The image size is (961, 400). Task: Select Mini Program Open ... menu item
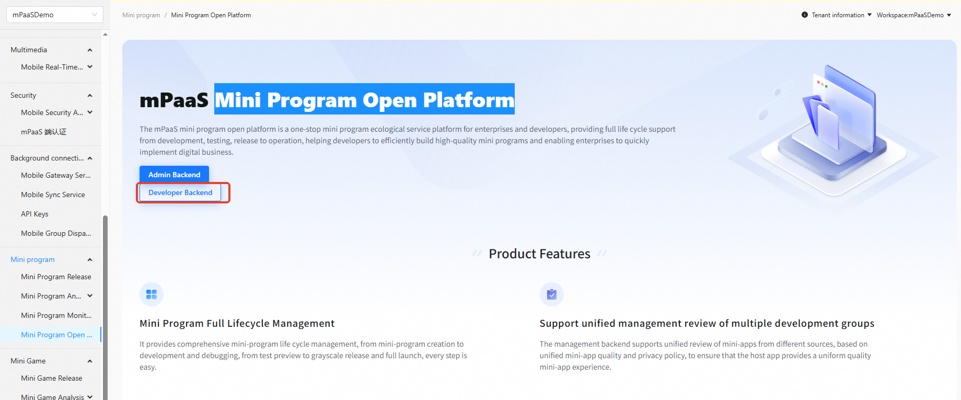(x=51, y=335)
